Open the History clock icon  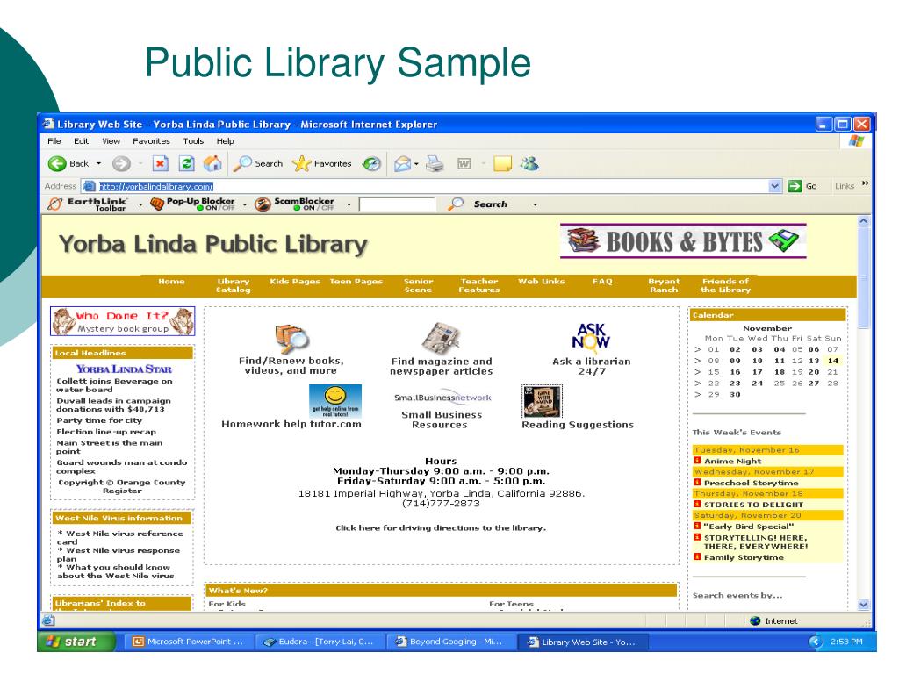click(371, 164)
